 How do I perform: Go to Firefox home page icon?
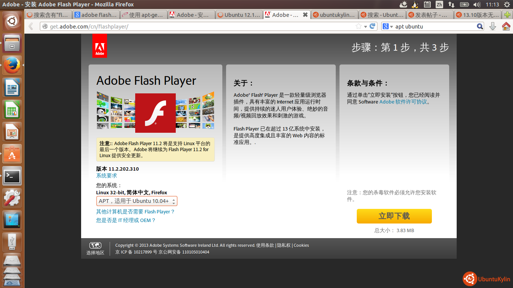point(506,26)
